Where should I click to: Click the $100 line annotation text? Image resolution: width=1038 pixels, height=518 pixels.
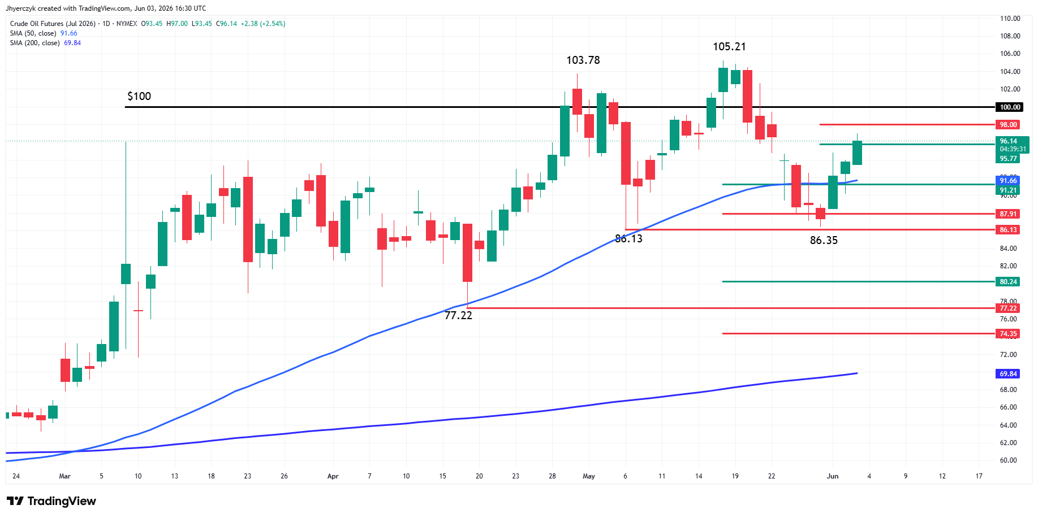(x=139, y=97)
